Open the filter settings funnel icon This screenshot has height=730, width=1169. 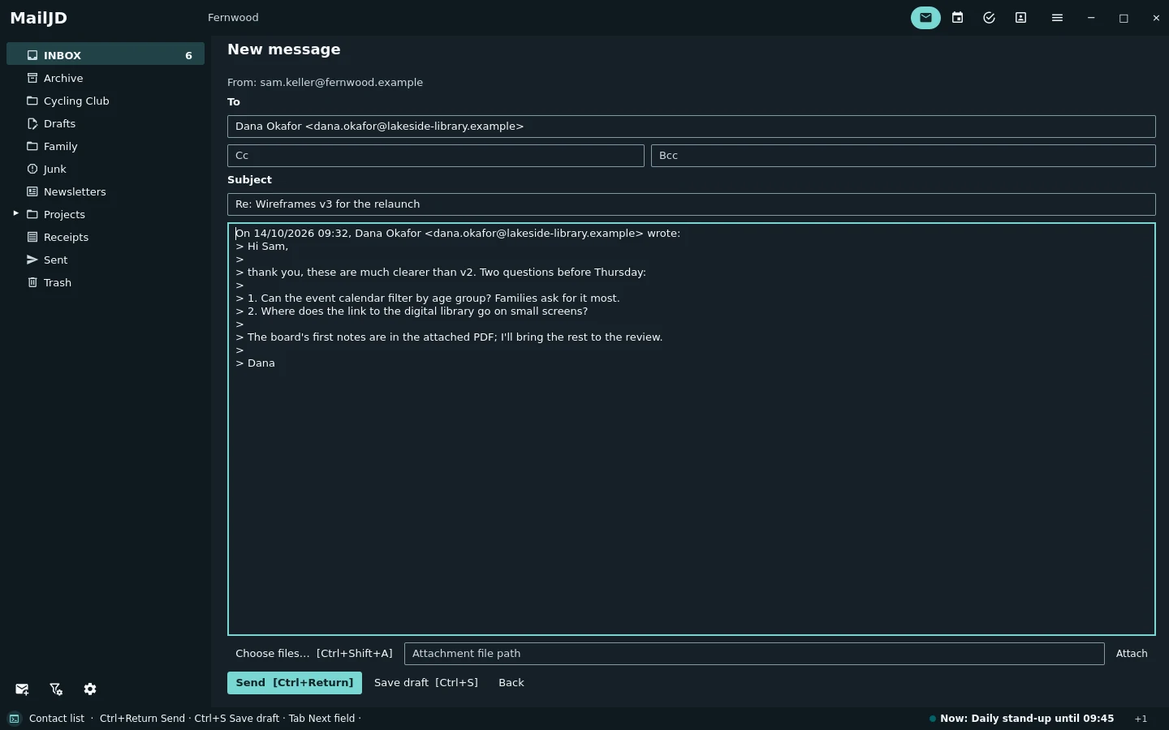point(56,689)
